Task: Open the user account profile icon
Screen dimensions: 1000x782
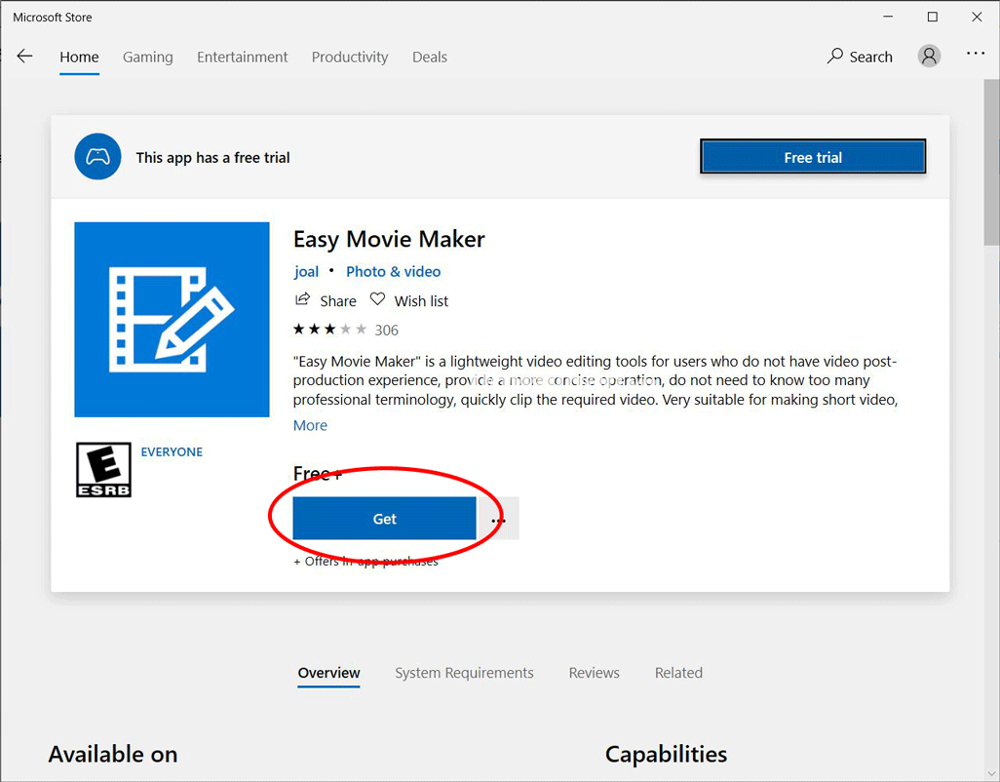Action: pos(929,57)
